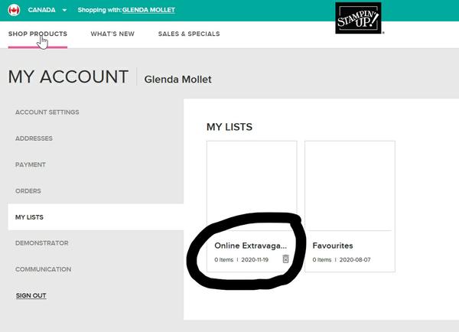Screen dimensions: 459x332
Task: Go to Account Settings in sidebar
Action: (x=47, y=112)
